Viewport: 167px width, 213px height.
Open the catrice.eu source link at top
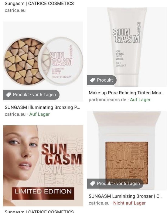[x=15, y=10]
